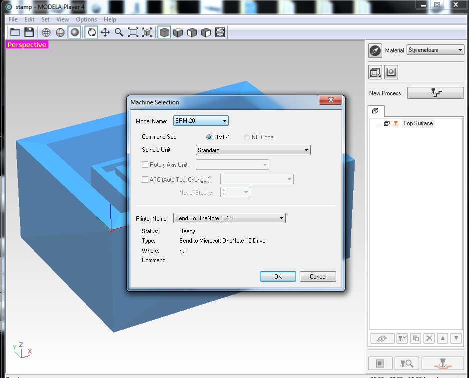Viewport: 469px width, 378px height.
Task: Cancel the Machine Selection dialog
Action: pyautogui.click(x=318, y=276)
